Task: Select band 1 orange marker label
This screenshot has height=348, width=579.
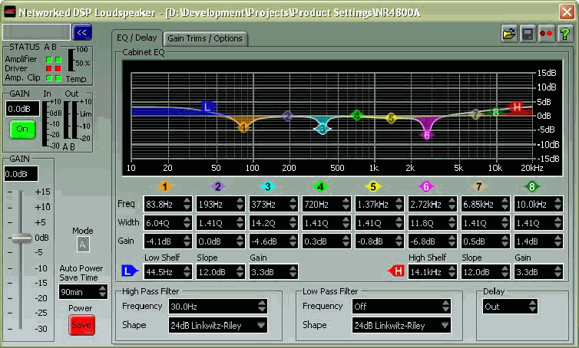Action: point(164,186)
